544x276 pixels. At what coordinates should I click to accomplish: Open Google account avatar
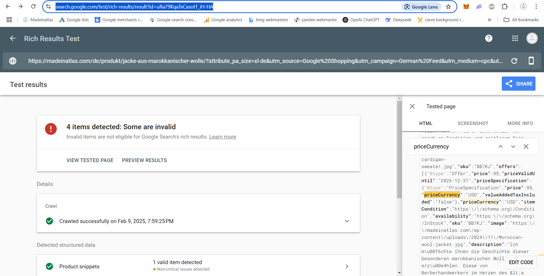click(532, 38)
